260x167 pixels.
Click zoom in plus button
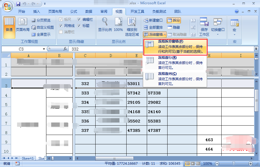coord(251,164)
